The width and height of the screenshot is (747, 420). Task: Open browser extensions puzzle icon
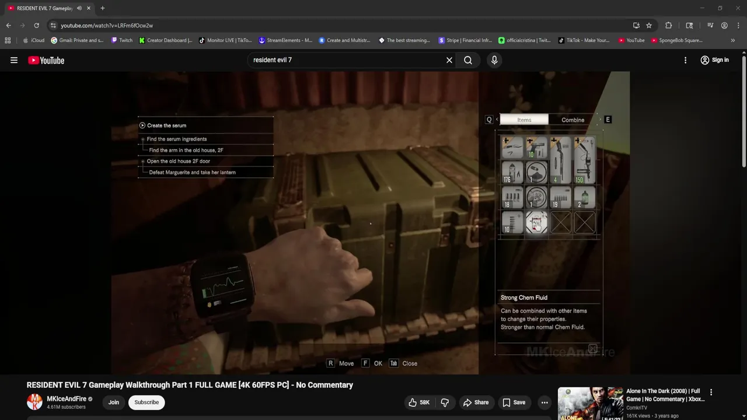[x=669, y=26]
